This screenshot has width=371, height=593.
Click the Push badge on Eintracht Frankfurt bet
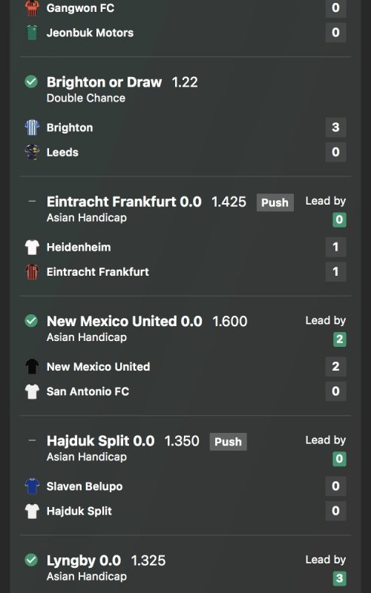tap(275, 202)
